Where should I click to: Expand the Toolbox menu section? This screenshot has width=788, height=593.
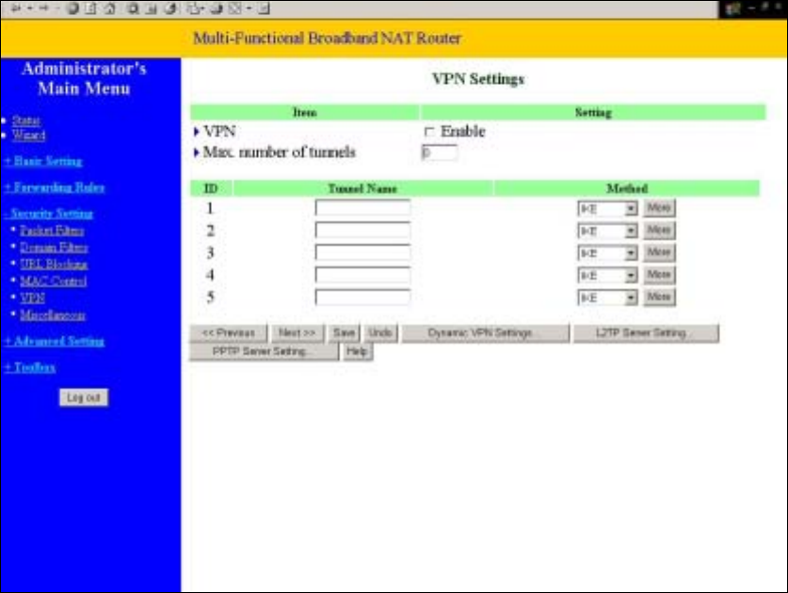[x=30, y=367]
